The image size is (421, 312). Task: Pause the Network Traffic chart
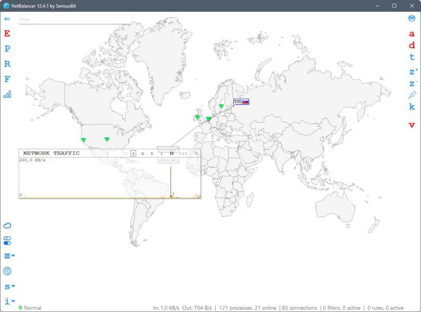[172, 153]
